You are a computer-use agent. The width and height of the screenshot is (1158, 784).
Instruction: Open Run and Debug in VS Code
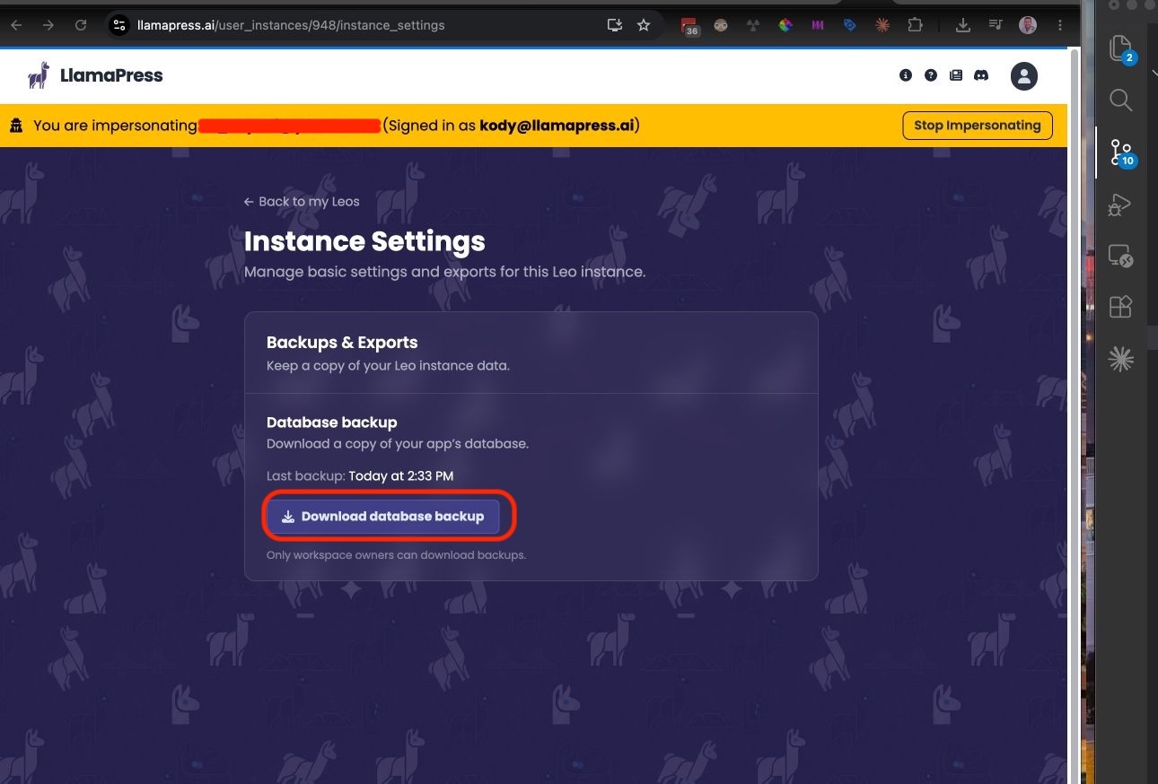click(x=1120, y=205)
